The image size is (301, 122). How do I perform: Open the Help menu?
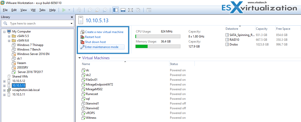click(52, 10)
